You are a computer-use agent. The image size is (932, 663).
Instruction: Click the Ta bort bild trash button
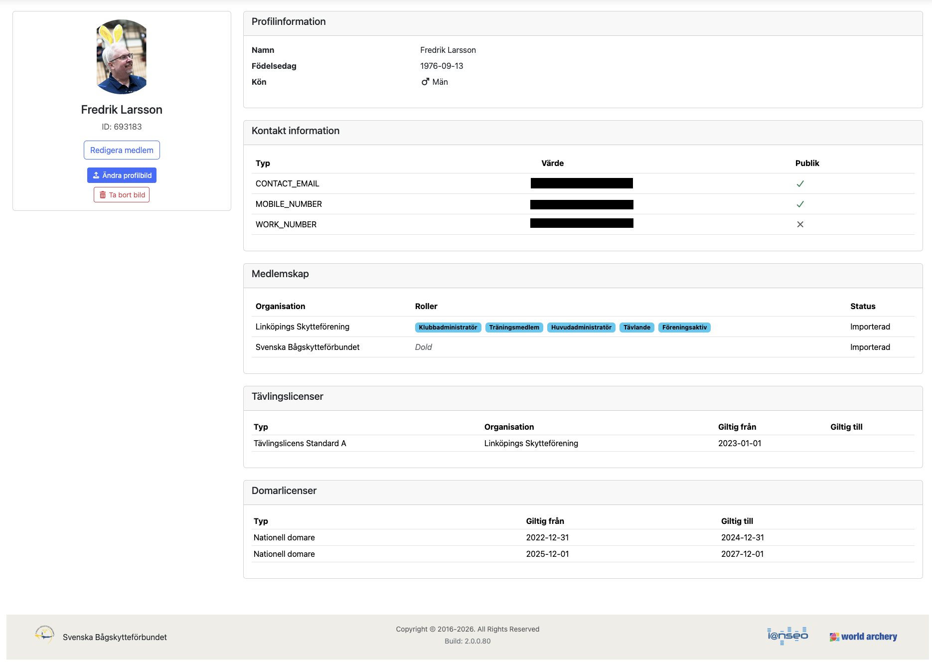pos(122,195)
